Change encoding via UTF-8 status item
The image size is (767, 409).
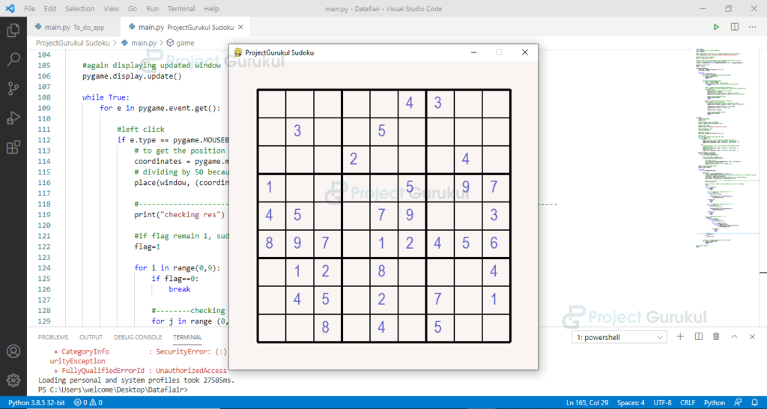tap(662, 403)
